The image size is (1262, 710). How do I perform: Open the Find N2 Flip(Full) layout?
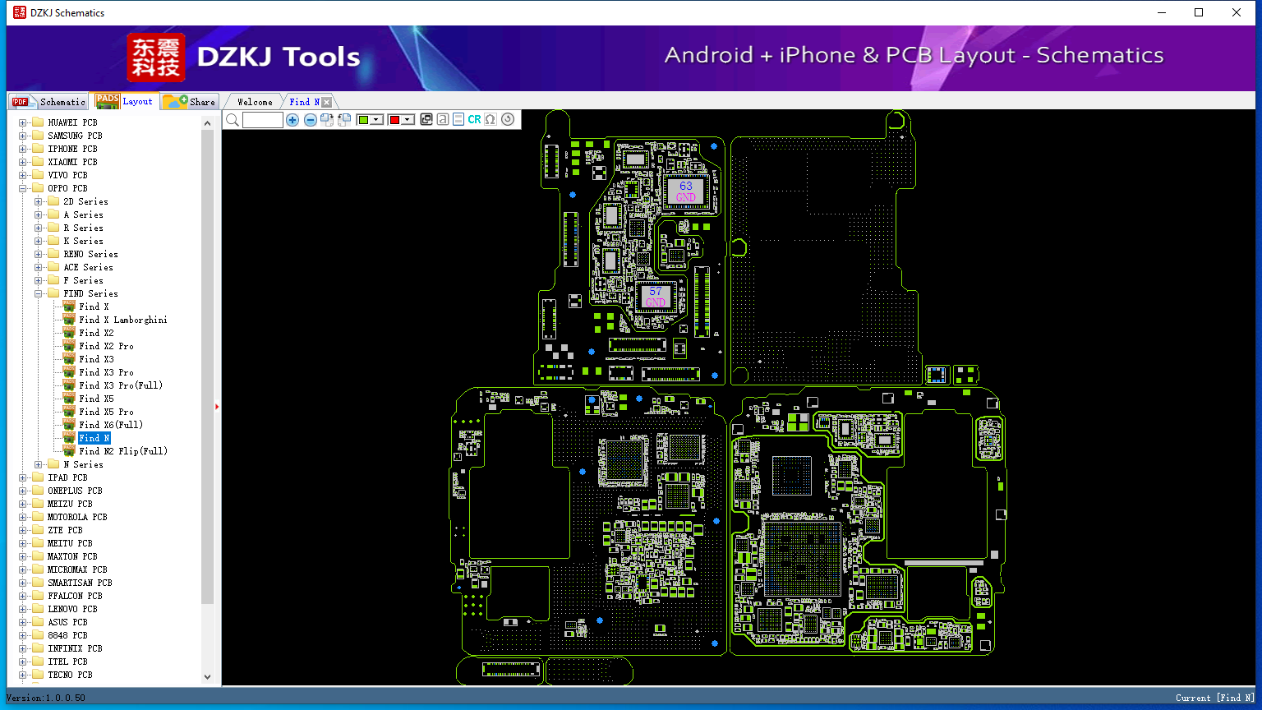[x=123, y=451]
